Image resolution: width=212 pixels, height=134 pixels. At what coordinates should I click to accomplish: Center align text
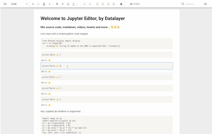(103, 4)
